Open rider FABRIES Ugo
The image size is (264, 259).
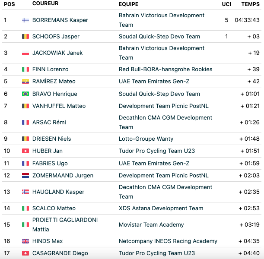tap(50, 163)
